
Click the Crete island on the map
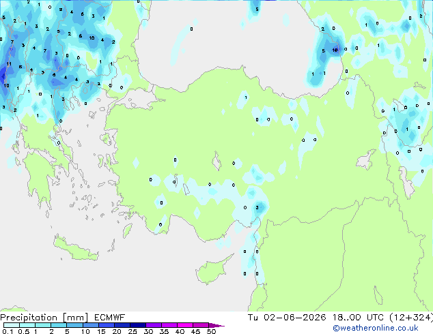pyautogui.click(x=75, y=249)
